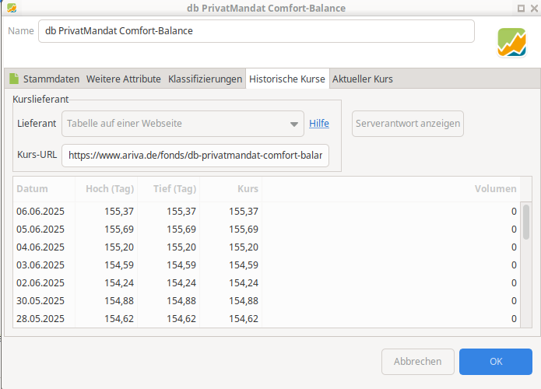Image resolution: width=541 pixels, height=389 pixels.
Task: Go to the Aktueller Kurs tab
Action: point(362,79)
